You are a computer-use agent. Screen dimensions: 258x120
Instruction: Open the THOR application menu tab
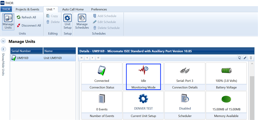coord(6,9)
